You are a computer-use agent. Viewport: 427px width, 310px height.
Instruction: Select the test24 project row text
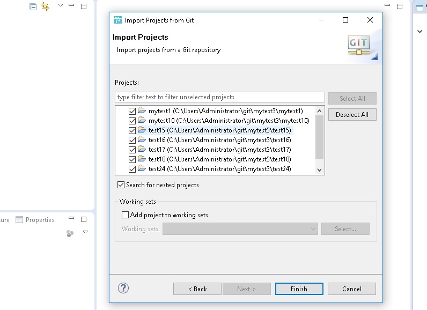click(x=220, y=169)
